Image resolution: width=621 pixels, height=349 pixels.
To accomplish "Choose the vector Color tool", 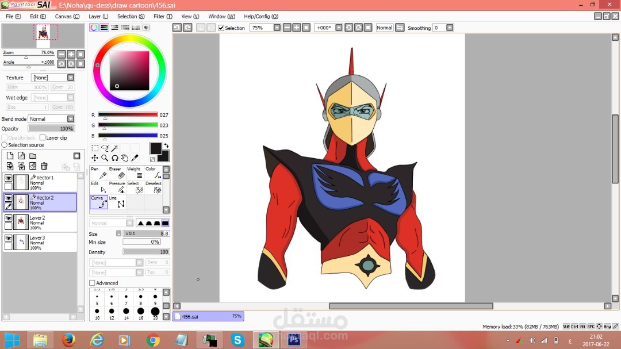I will click(154, 172).
